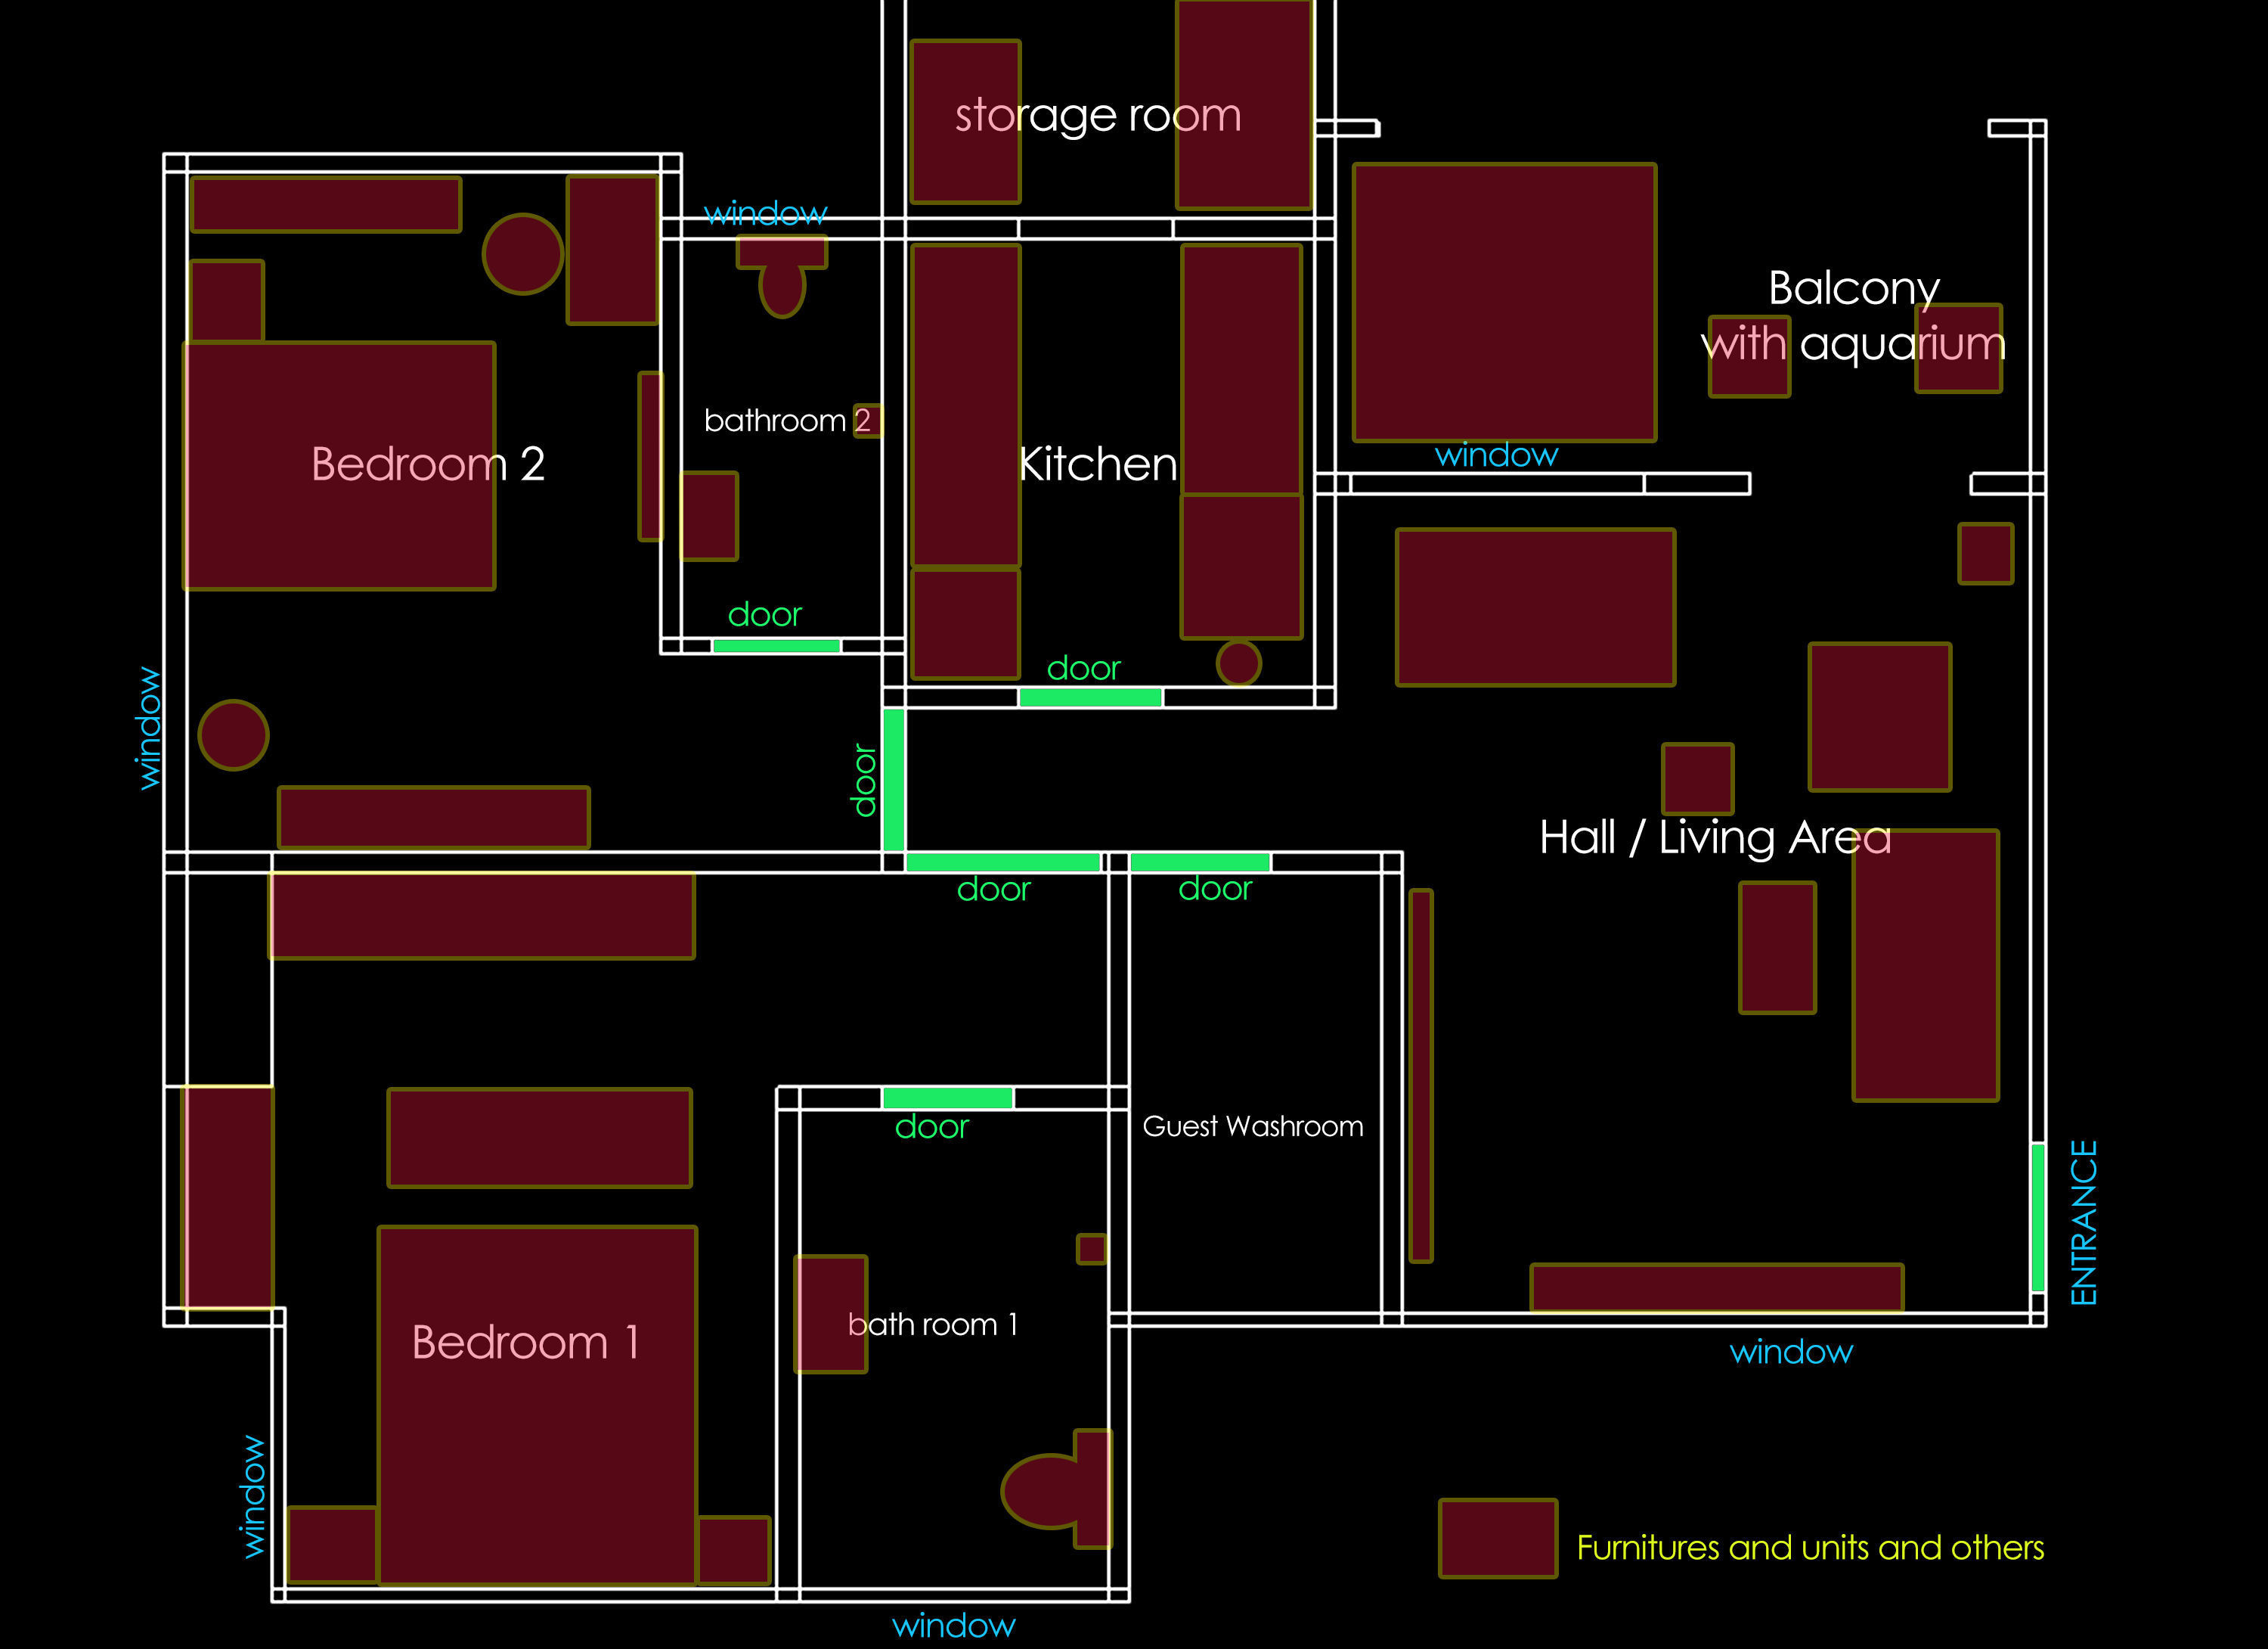The height and width of the screenshot is (1649, 2268).
Task: Click bathroom 2 green door
Action: [776, 645]
